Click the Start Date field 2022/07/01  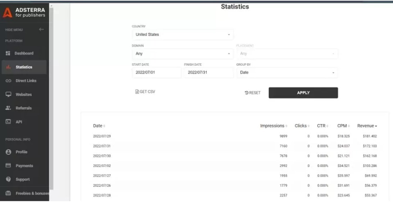click(157, 72)
